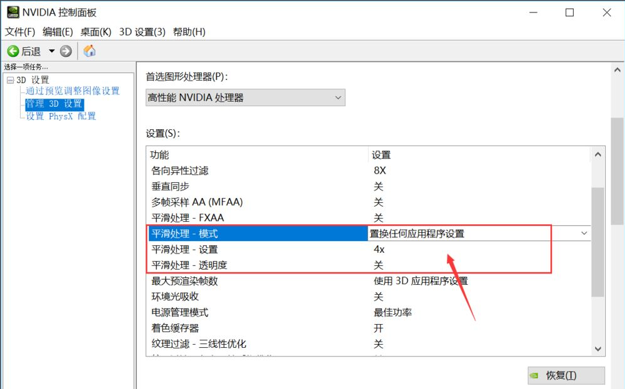The image size is (625, 389).
Task: Select the 环境光吸收 row
Action: tap(369, 297)
